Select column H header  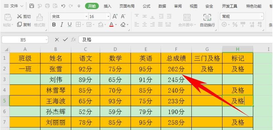point(238,49)
